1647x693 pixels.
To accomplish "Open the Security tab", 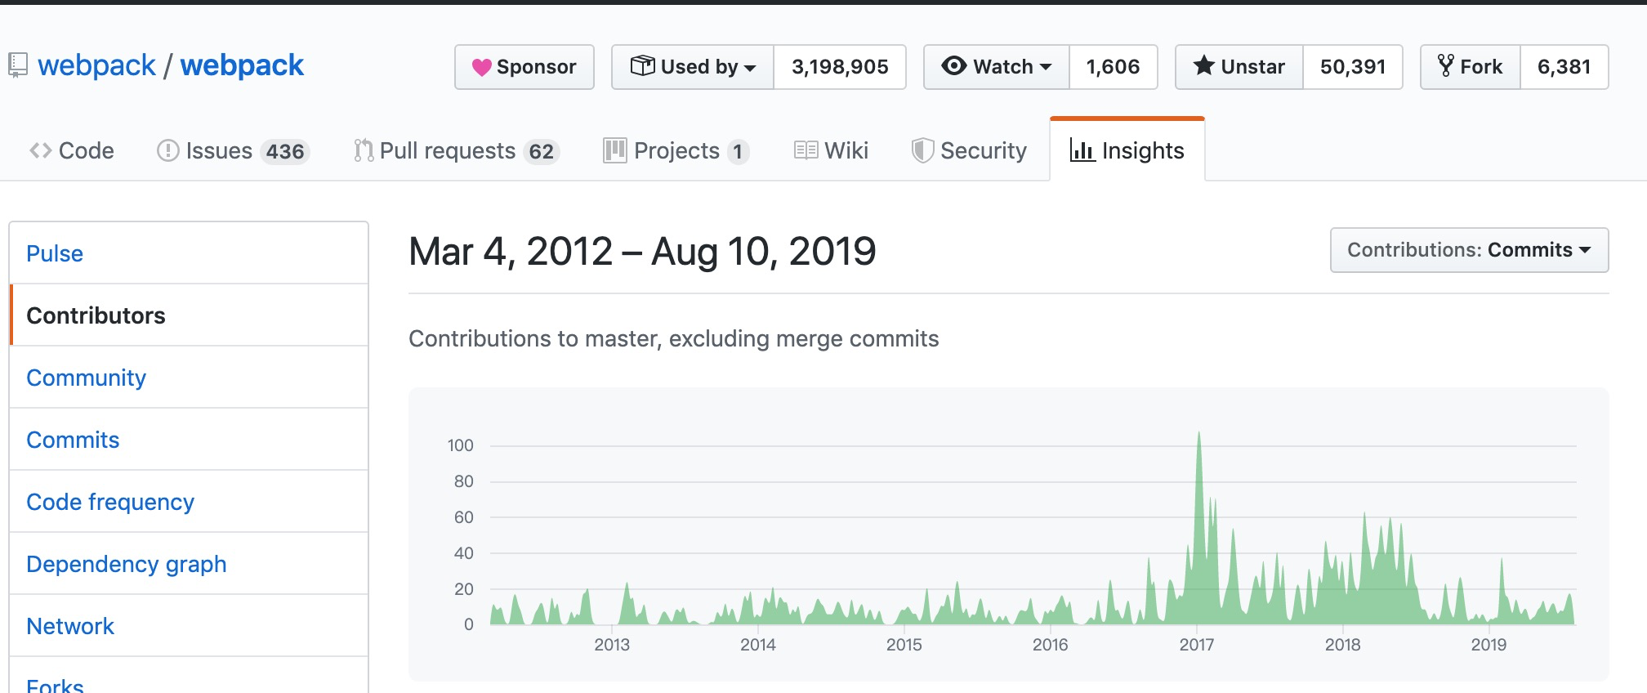I will 969,150.
